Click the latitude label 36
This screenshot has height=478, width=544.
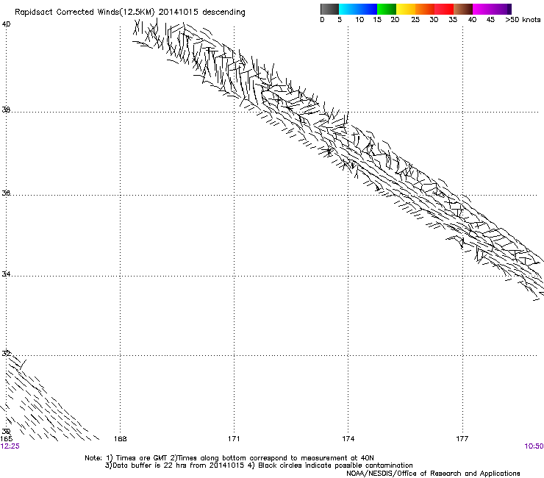click(6, 193)
